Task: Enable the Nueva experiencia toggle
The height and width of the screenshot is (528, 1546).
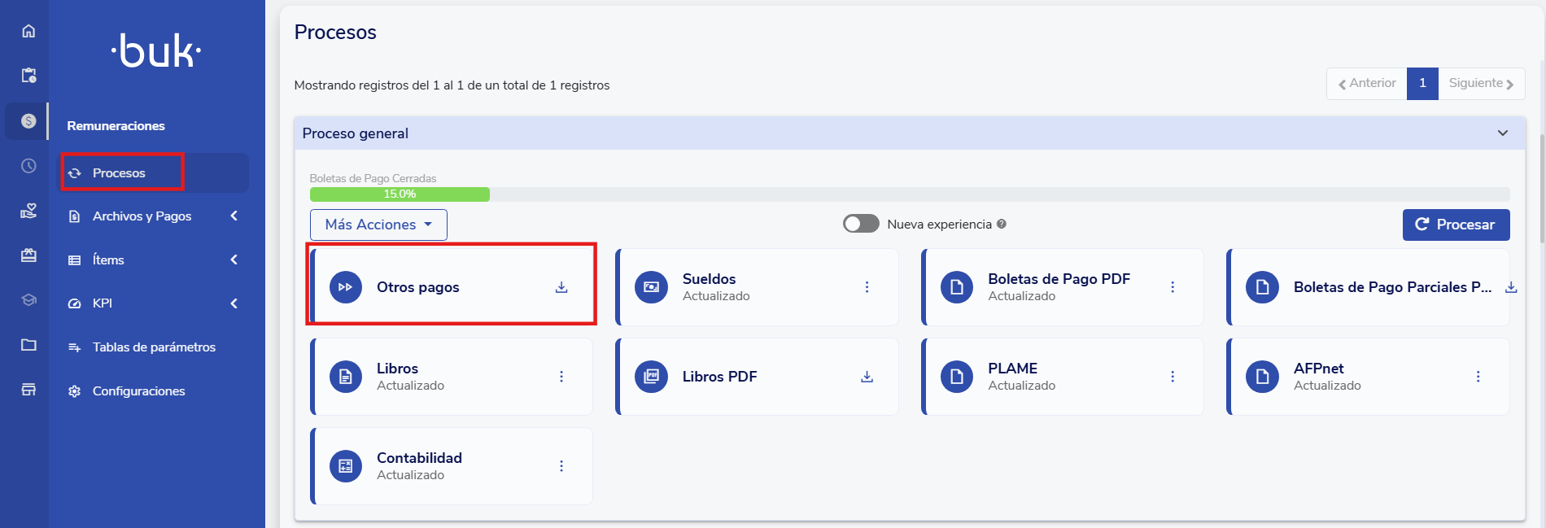Action: pos(861,224)
